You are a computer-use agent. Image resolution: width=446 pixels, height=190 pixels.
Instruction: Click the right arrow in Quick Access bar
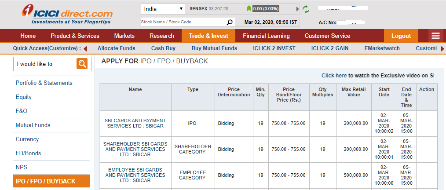pos(442,49)
